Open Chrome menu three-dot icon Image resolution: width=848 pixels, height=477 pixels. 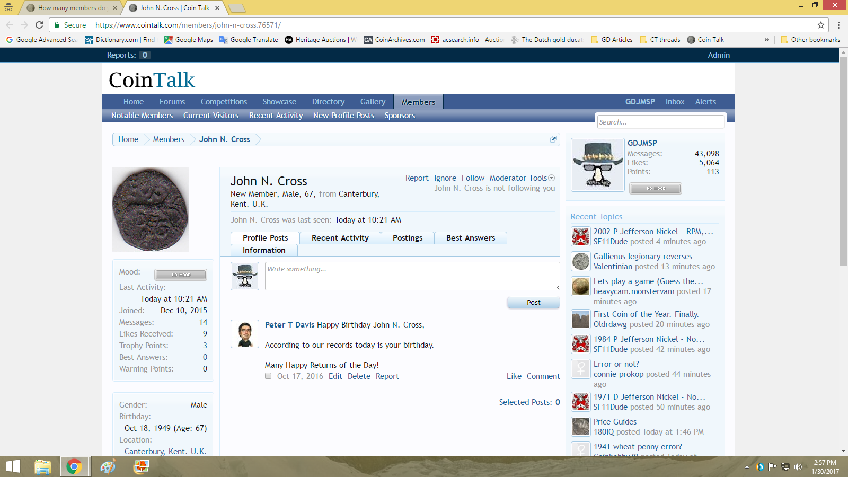[838, 25]
